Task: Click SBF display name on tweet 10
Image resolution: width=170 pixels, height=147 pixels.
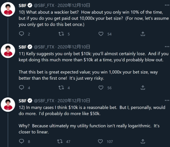Action: 22,6
